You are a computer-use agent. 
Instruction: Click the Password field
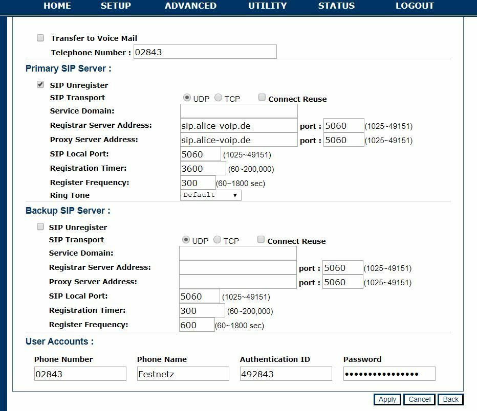tap(389, 374)
